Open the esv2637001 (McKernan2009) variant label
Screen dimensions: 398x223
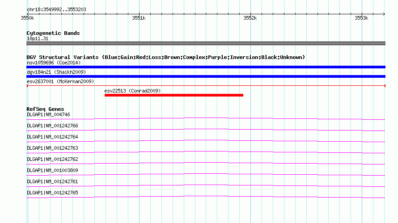(x=60, y=81)
